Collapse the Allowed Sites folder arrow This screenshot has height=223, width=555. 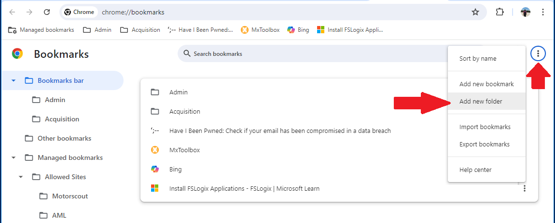21,177
